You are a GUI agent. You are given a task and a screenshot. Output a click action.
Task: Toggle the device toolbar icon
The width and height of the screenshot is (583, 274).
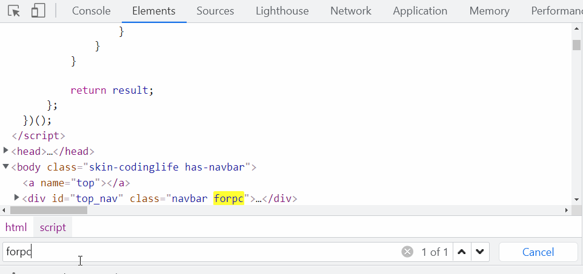pos(38,11)
